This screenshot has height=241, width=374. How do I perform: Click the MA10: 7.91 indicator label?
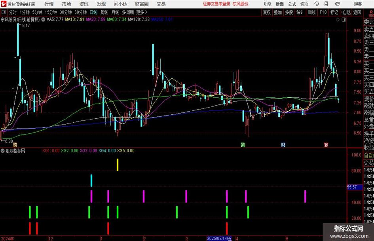(x=75, y=19)
